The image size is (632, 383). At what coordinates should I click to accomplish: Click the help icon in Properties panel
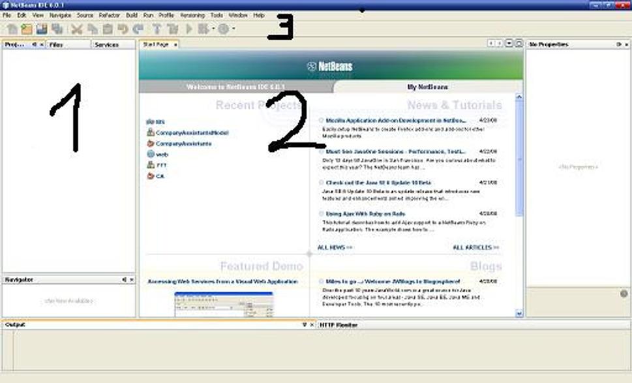tap(624, 294)
